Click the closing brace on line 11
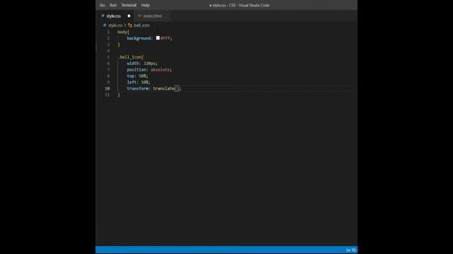Screen dimensions: 453x254 click(119, 95)
